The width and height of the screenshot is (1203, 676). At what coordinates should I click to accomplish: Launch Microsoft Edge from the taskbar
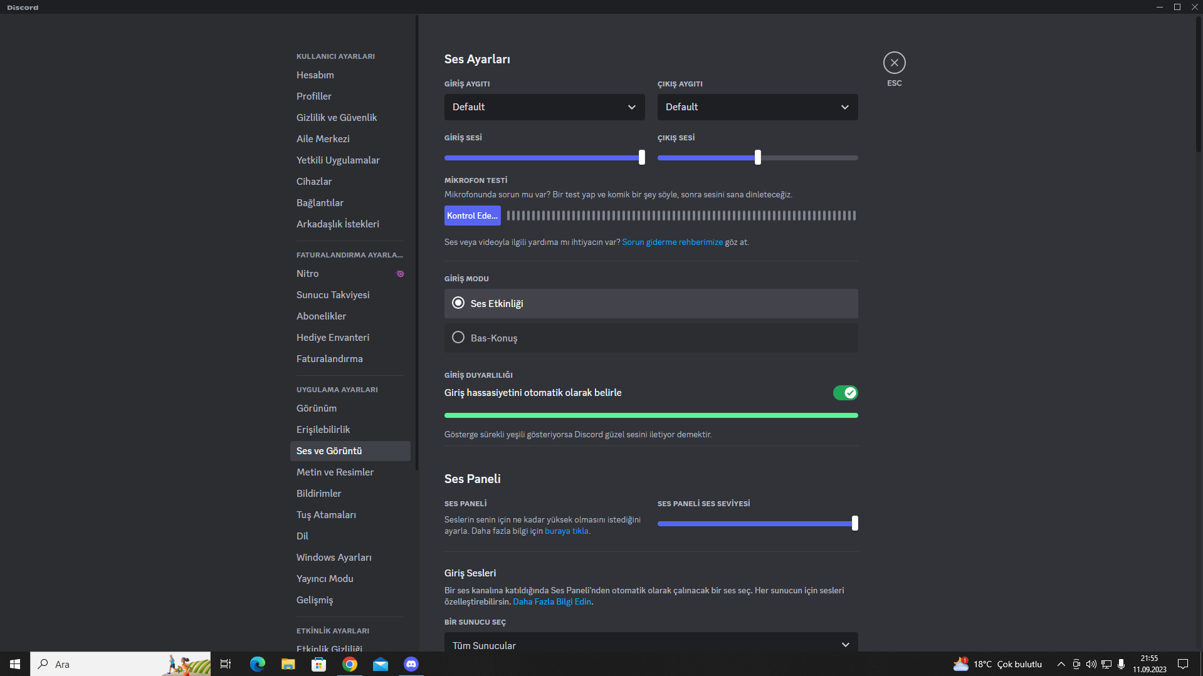coord(257,664)
